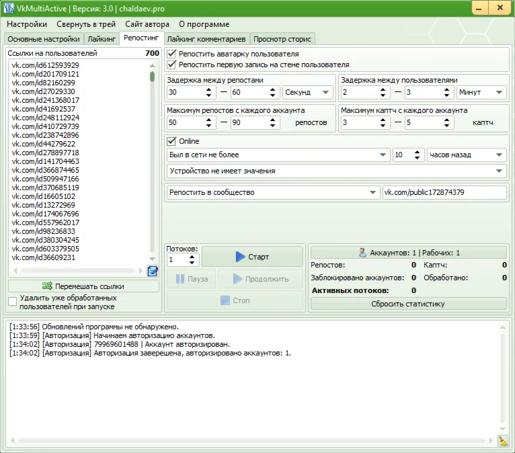
Task: Click the clear log broom icon
Action: tap(503, 441)
